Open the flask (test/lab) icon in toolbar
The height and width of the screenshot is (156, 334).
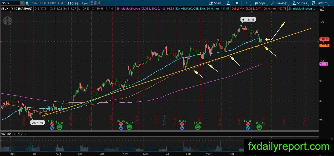pyautogui.click(x=228, y=3)
